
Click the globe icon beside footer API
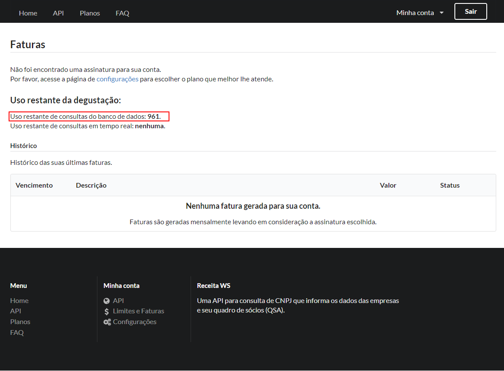pyautogui.click(x=107, y=301)
